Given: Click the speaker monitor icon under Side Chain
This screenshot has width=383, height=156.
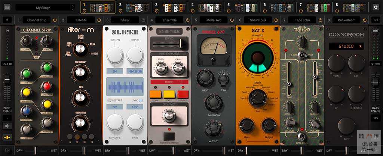Looking at the screenshot, I should click(x=7, y=126).
